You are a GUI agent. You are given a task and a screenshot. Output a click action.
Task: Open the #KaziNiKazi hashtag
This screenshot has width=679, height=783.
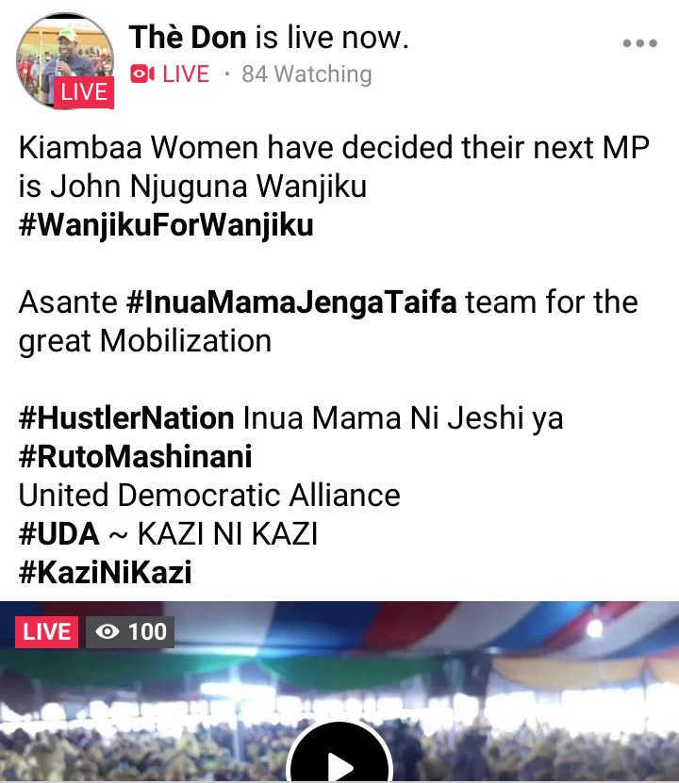(x=105, y=572)
